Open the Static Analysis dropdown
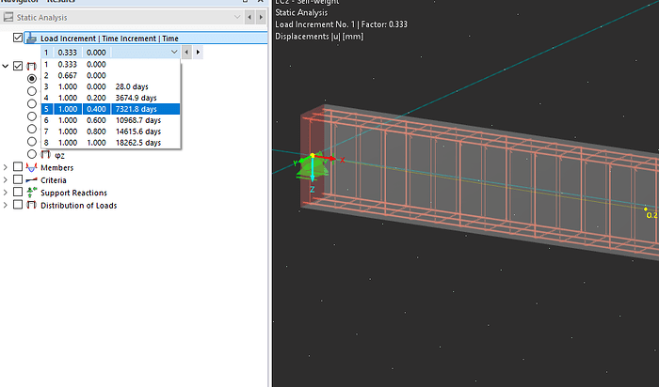This screenshot has height=387, width=659. (x=237, y=17)
